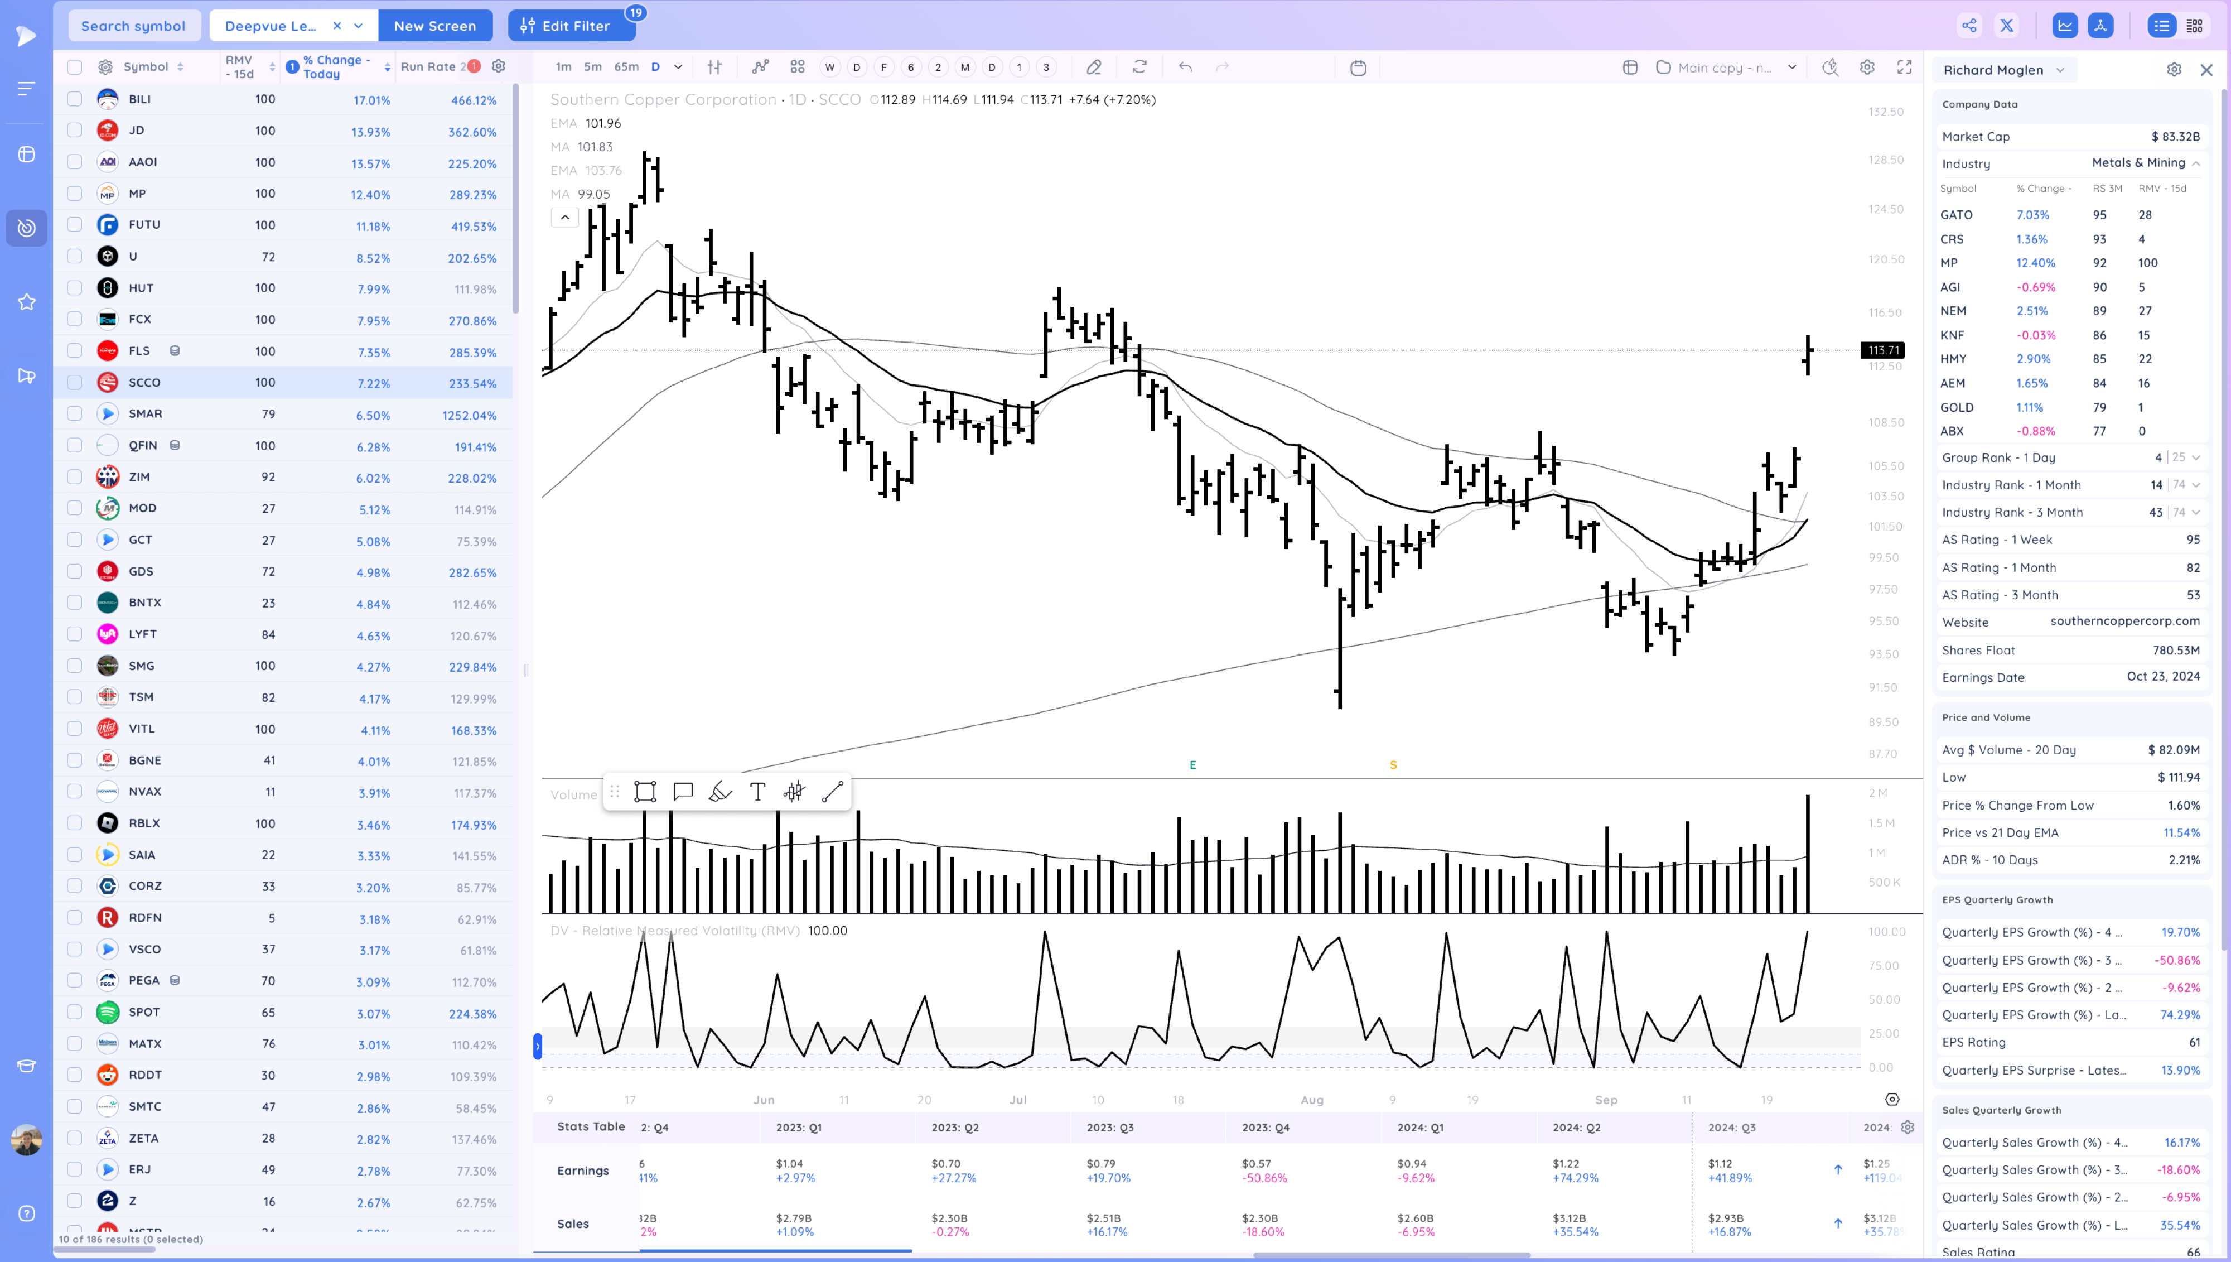Switch to the 65m timeframe tab
Screen dimensions: 2231x1262
pos(626,67)
